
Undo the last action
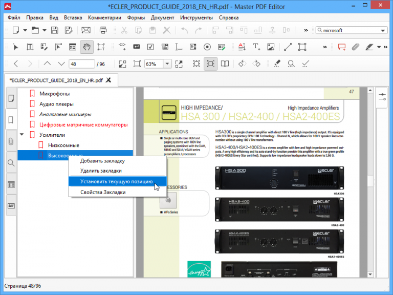point(184,30)
